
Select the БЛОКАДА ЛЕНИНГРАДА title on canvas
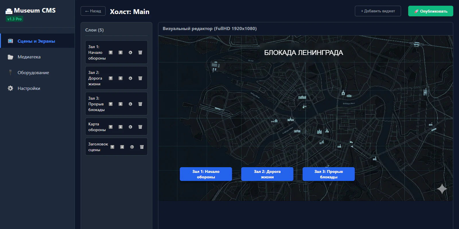click(x=304, y=53)
